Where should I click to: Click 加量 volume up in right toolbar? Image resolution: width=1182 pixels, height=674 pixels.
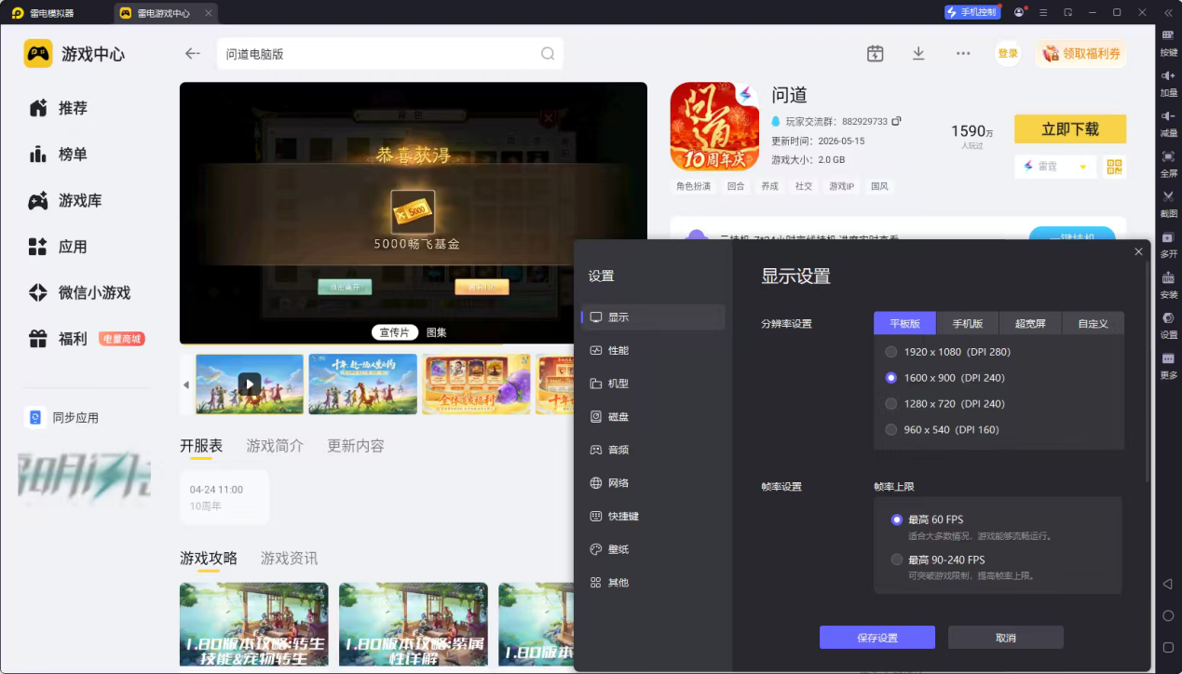coord(1168,84)
